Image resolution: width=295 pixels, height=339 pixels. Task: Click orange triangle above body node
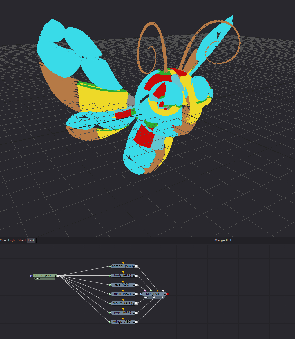click(x=123, y=272)
